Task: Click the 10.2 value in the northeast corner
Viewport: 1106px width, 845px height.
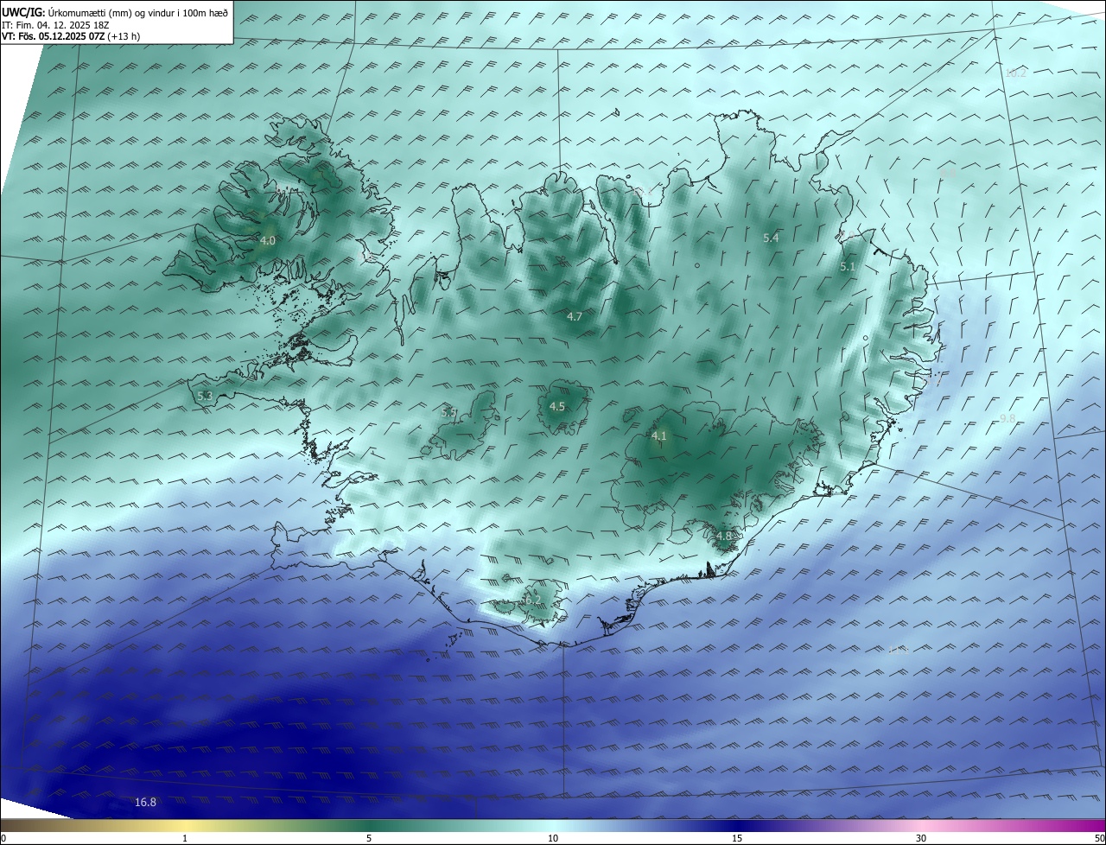Action: (x=1015, y=73)
